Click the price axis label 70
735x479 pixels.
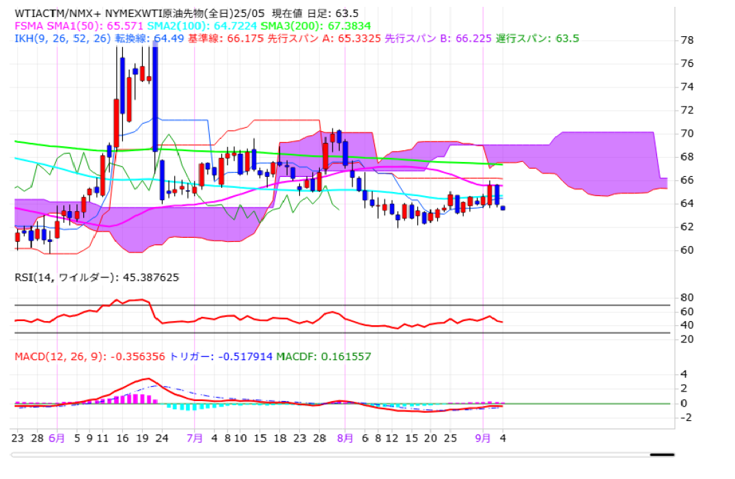pyautogui.click(x=687, y=133)
